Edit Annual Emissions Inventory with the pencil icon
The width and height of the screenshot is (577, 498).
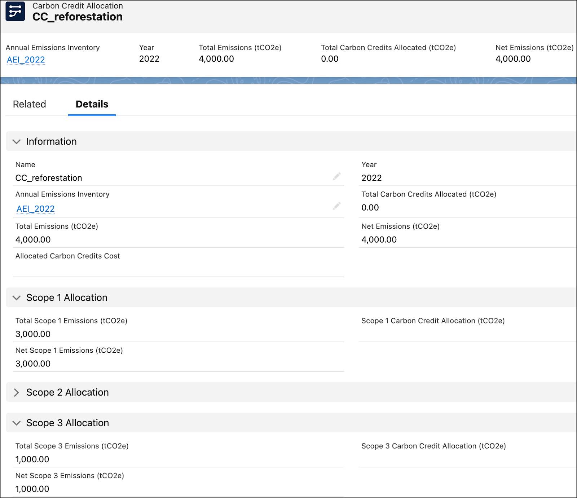(x=337, y=206)
